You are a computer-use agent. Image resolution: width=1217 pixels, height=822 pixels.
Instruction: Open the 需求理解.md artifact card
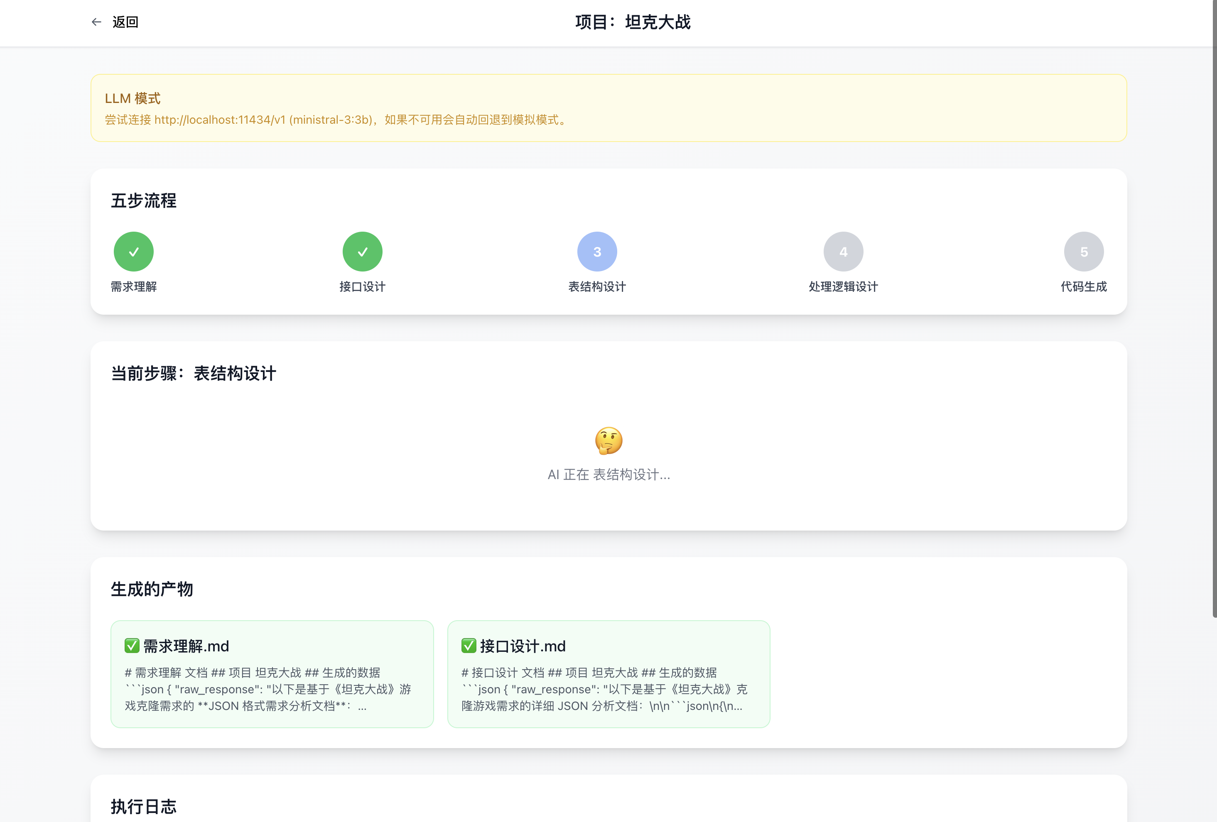[x=272, y=674]
